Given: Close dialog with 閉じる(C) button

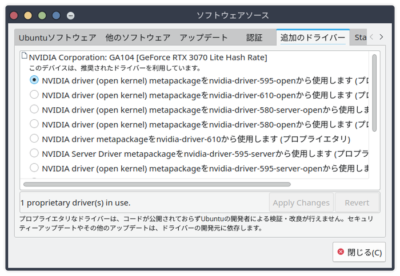Looking at the screenshot, I should coord(359,252).
